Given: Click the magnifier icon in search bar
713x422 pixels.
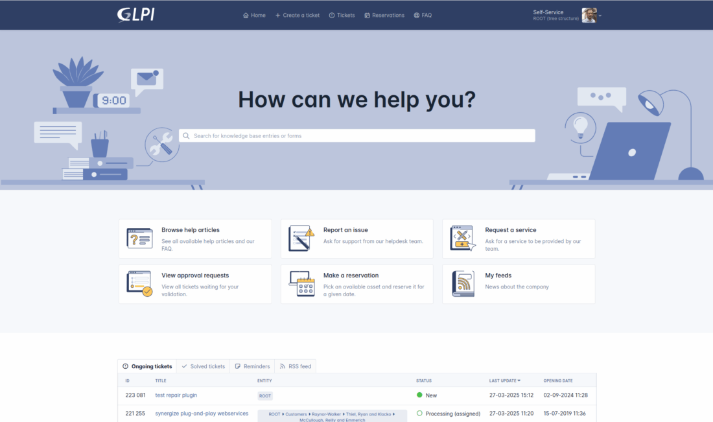Looking at the screenshot, I should pos(186,135).
